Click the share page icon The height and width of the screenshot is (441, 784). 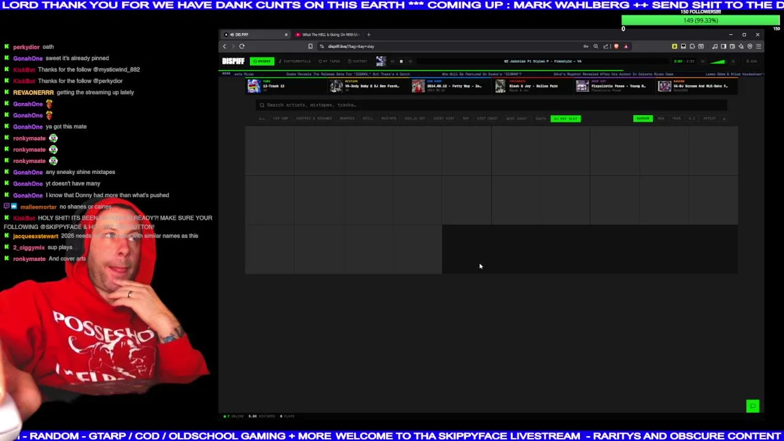click(606, 47)
